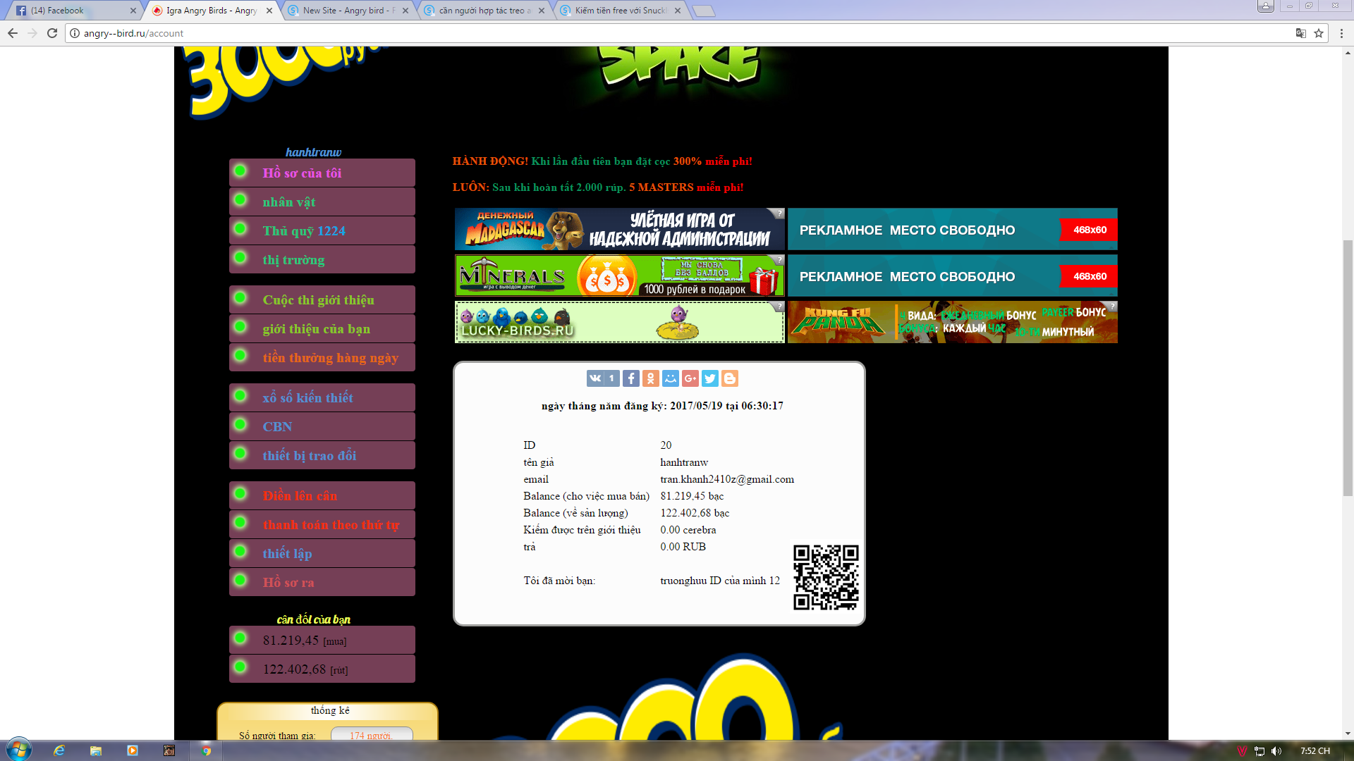Open Chrome from the Windows taskbar
Image resolution: width=1354 pixels, height=761 pixels.
click(206, 750)
